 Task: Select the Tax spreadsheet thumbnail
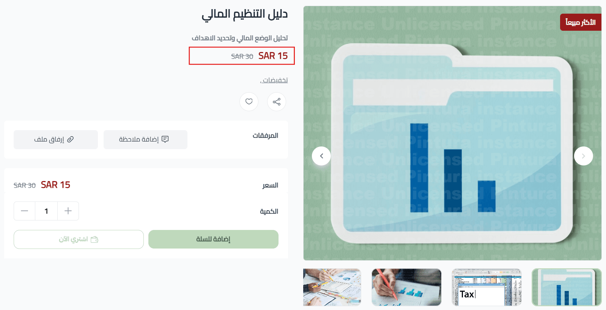click(486, 287)
